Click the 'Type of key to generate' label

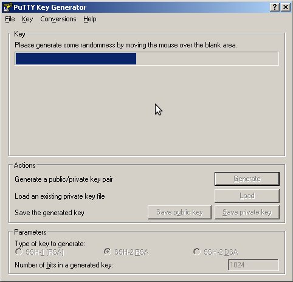tap(50, 244)
